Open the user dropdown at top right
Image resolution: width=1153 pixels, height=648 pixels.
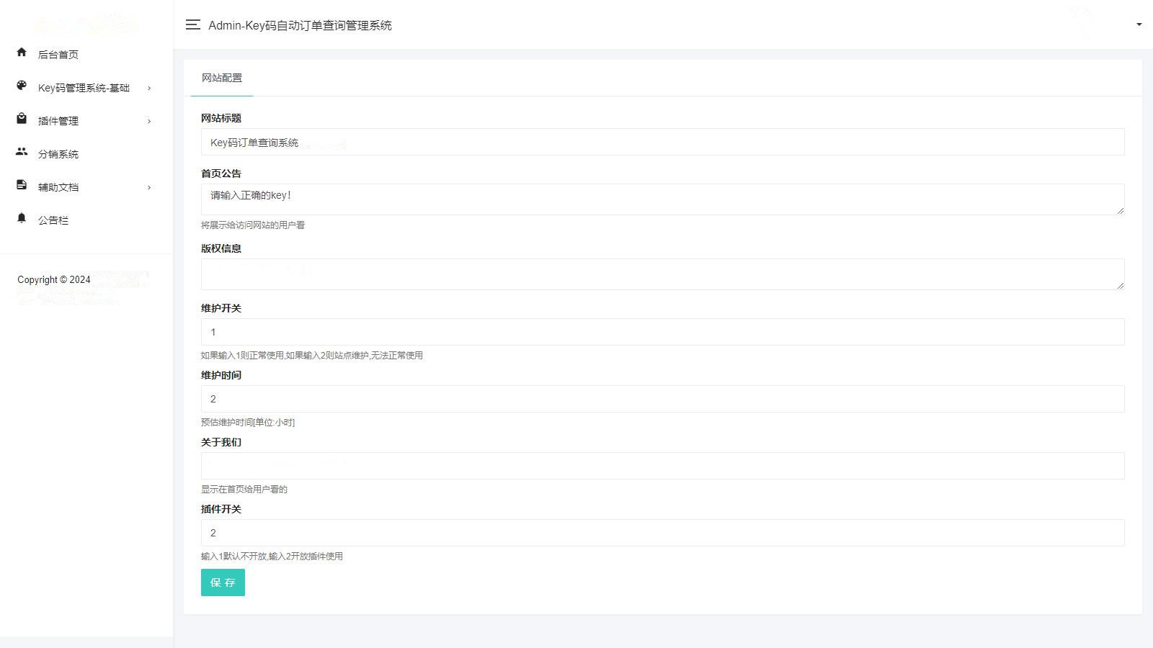click(x=1139, y=24)
